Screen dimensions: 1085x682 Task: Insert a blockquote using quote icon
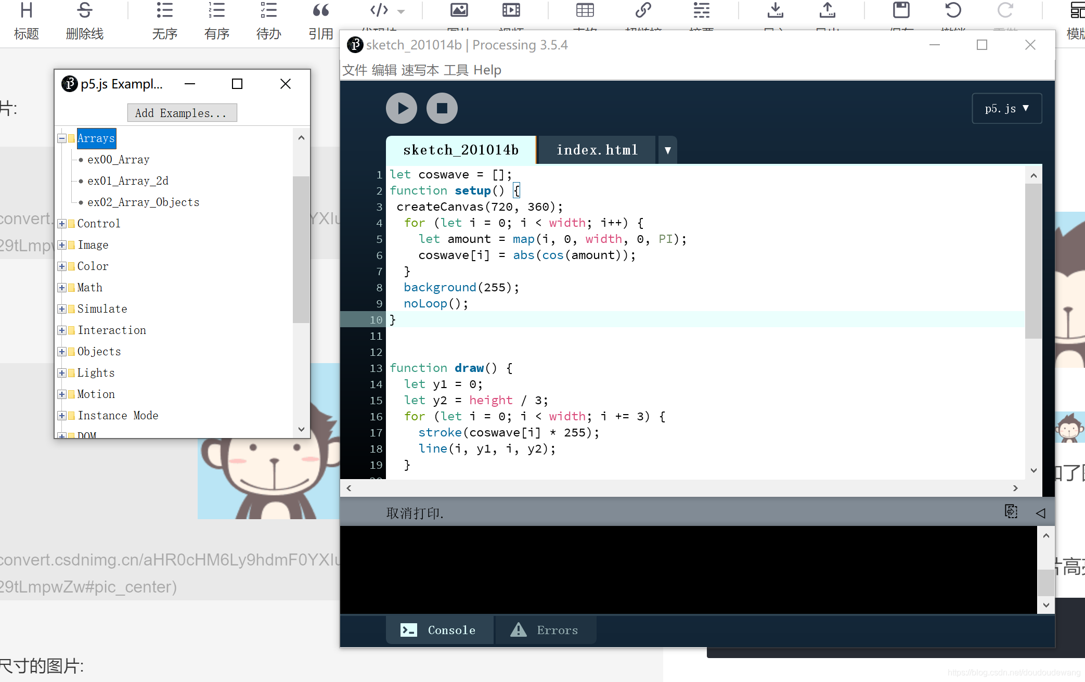[320, 10]
